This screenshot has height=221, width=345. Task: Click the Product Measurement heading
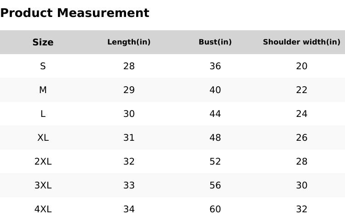click(75, 13)
